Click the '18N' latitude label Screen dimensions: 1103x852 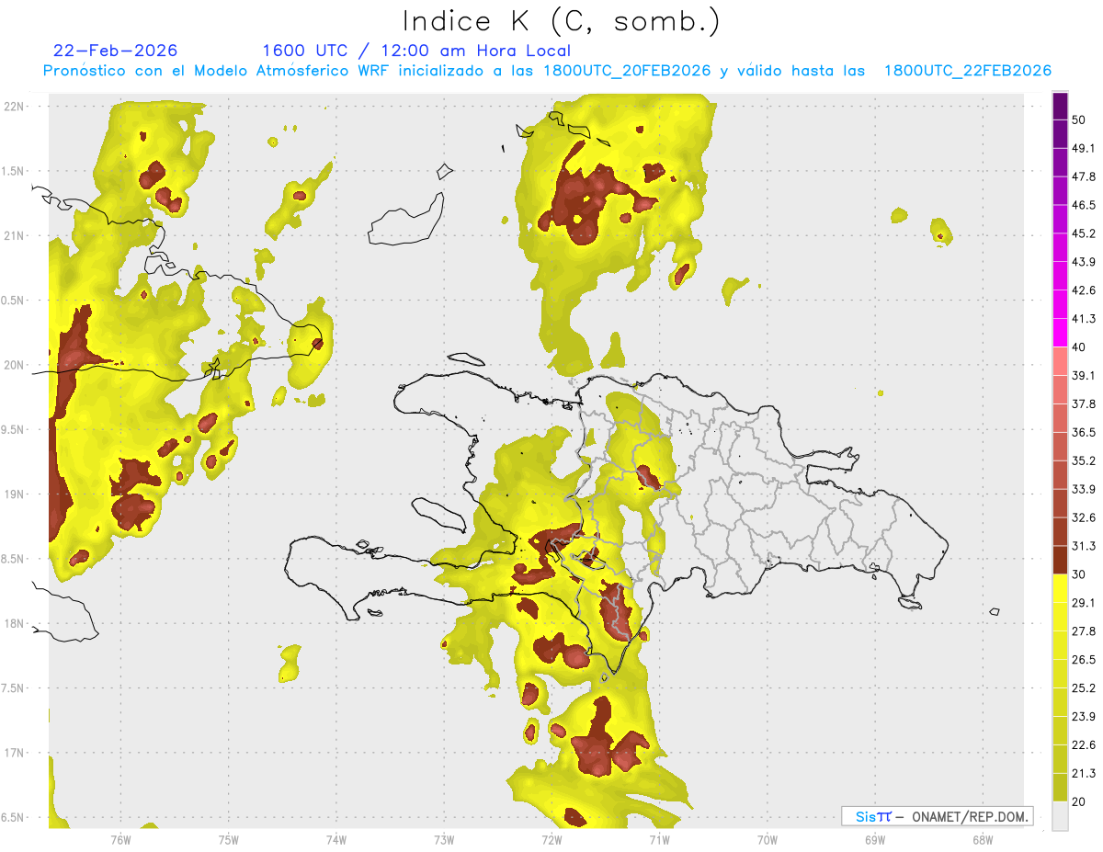(x=15, y=623)
